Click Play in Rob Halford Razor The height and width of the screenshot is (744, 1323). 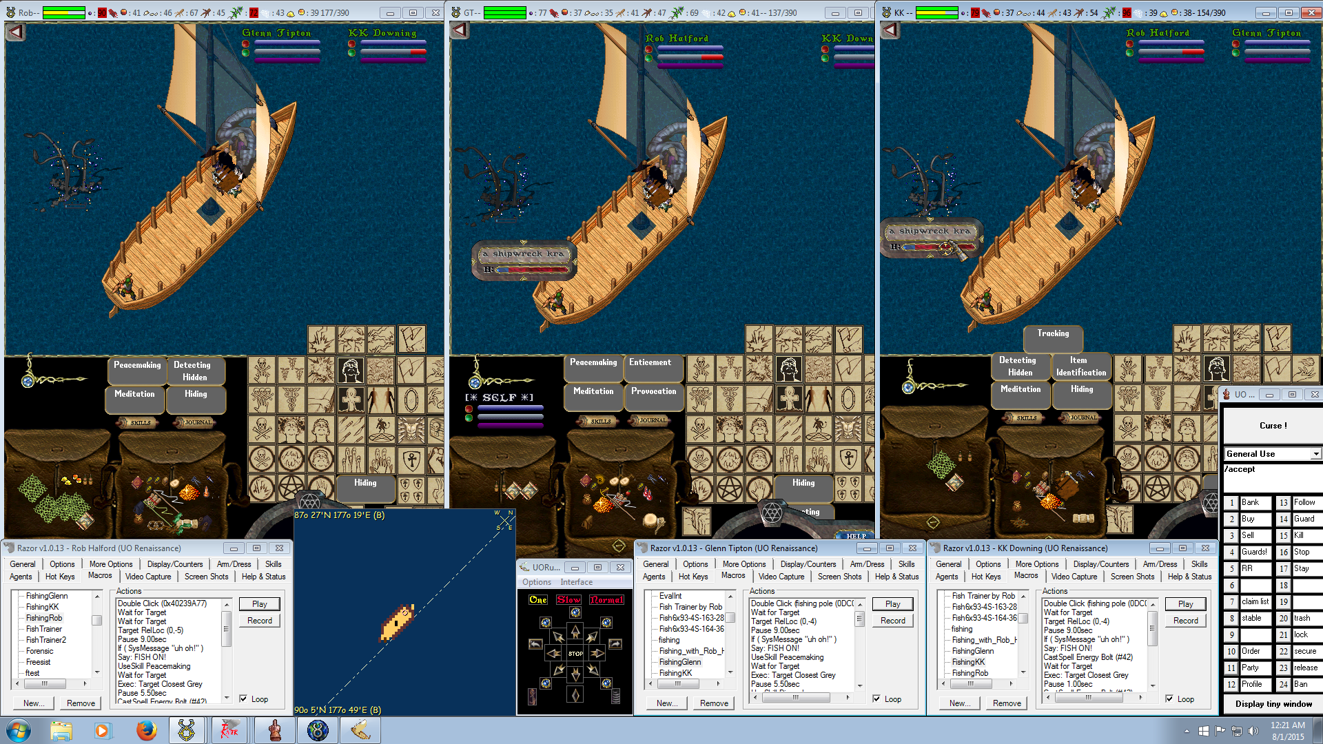point(260,604)
